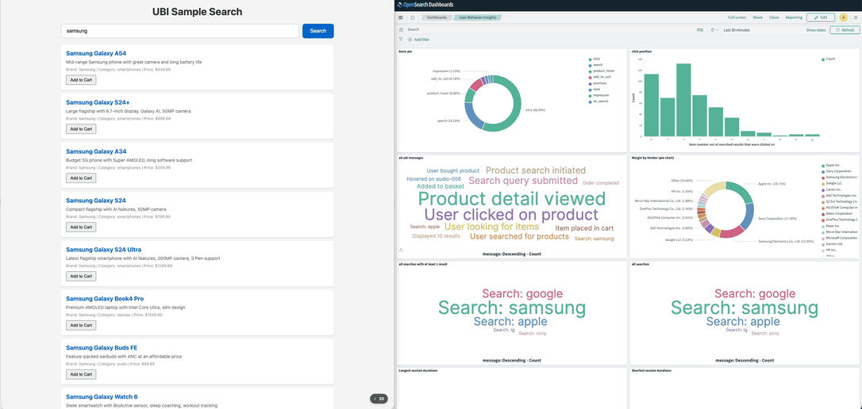The height and width of the screenshot is (409, 862).
Task: Click the blue Search button
Action: pyautogui.click(x=317, y=31)
